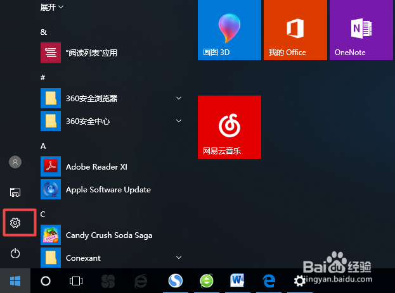Open Cortana circle on the taskbar
Screen dimensions: 395x293
46,281
